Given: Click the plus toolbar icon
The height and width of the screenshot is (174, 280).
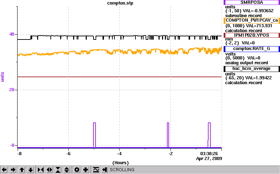Looking at the screenshot, I should click(x=86, y=170).
